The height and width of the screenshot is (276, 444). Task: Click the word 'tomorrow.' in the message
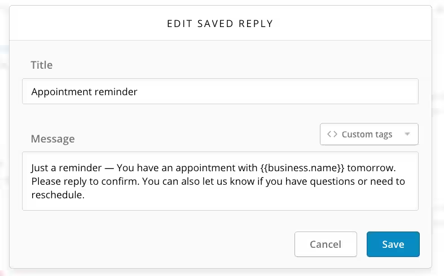[x=371, y=168]
